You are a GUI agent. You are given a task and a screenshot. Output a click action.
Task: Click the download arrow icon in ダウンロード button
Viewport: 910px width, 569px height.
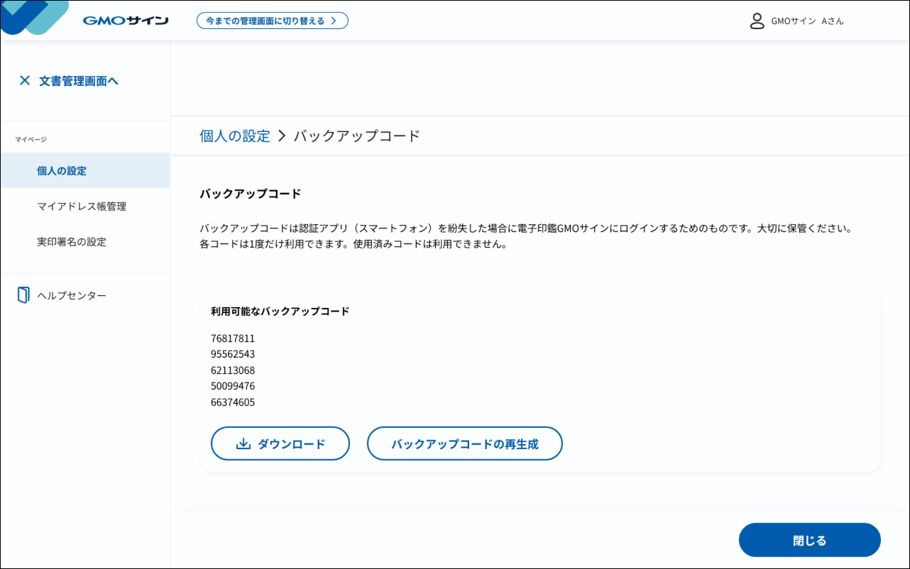coord(242,443)
